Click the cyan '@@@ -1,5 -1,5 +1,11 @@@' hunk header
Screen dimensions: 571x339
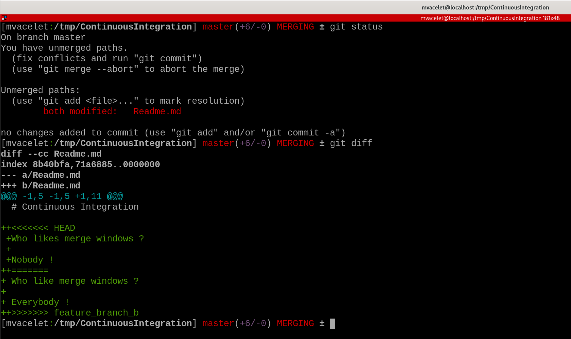61,196
